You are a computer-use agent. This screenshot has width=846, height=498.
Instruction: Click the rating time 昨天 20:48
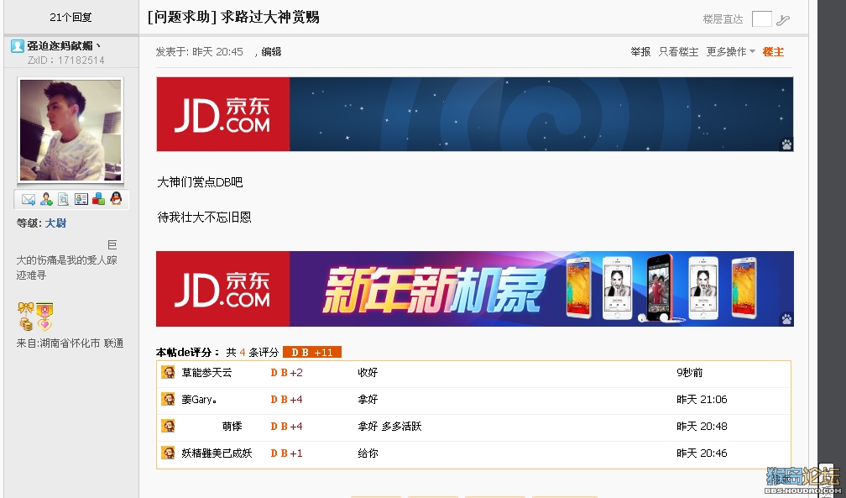tap(702, 426)
